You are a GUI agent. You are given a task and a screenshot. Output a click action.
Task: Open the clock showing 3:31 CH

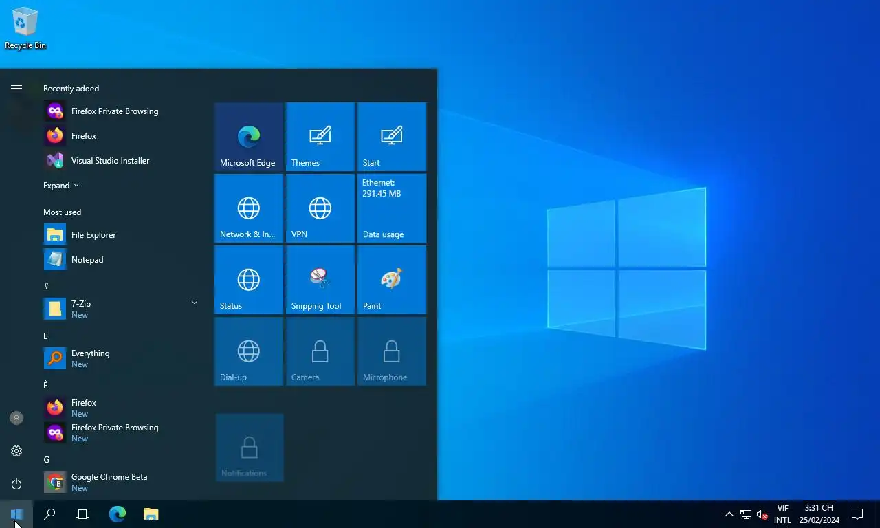(819, 514)
